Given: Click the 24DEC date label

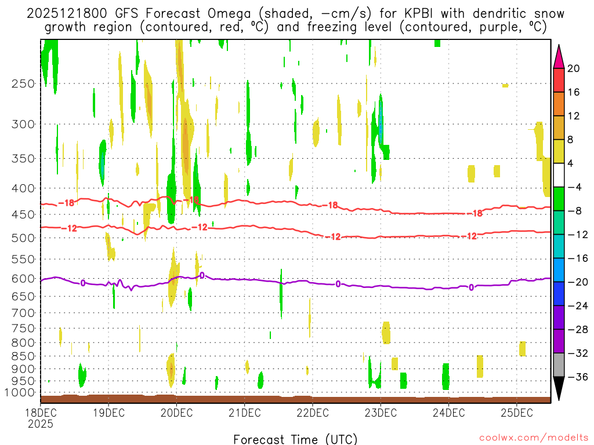Looking at the screenshot, I should tap(448, 413).
